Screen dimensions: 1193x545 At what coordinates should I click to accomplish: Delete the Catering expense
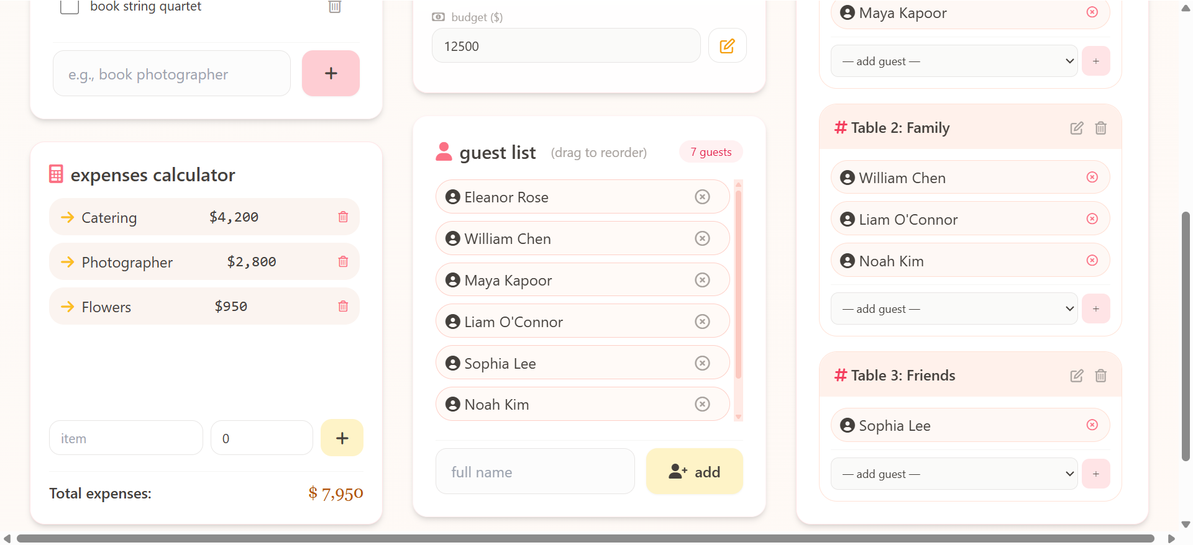[342, 217]
